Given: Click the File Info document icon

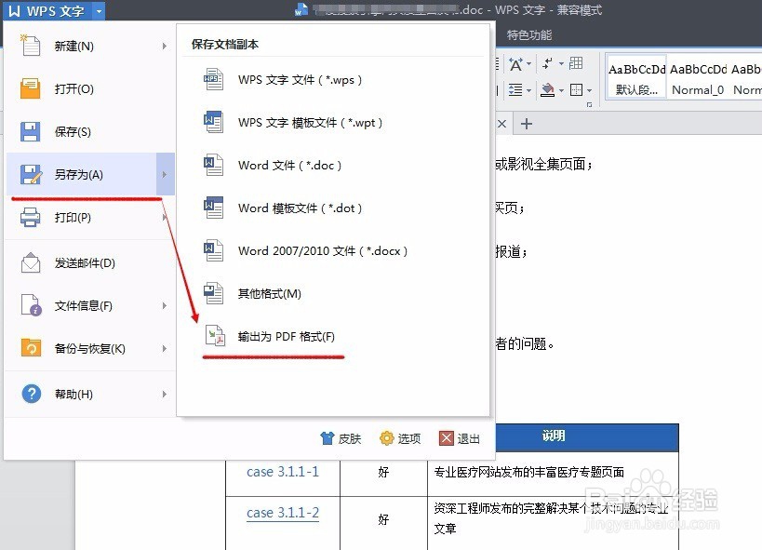Looking at the screenshot, I should click(31, 305).
